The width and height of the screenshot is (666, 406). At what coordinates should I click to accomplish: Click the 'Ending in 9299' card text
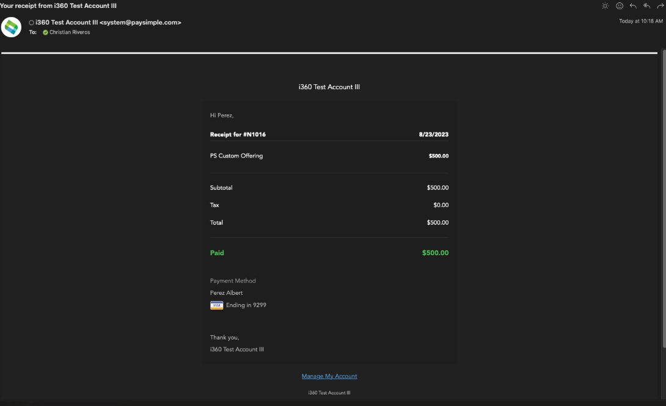[246, 305]
